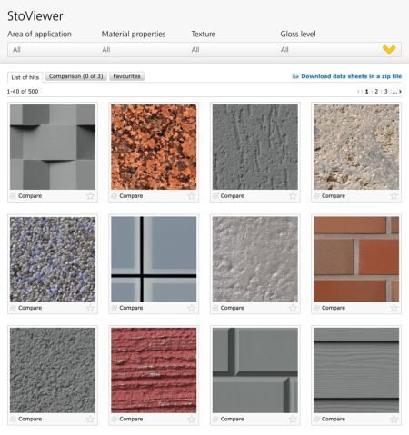Star the grey woven 3D panel
Viewport: 409px width, 435px height.
pyautogui.click(x=90, y=196)
